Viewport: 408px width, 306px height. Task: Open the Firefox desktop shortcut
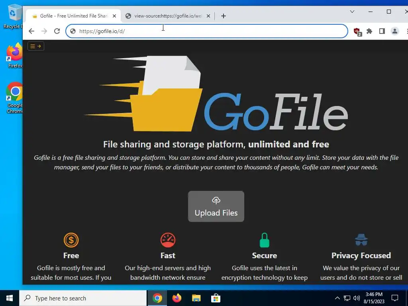click(15, 56)
